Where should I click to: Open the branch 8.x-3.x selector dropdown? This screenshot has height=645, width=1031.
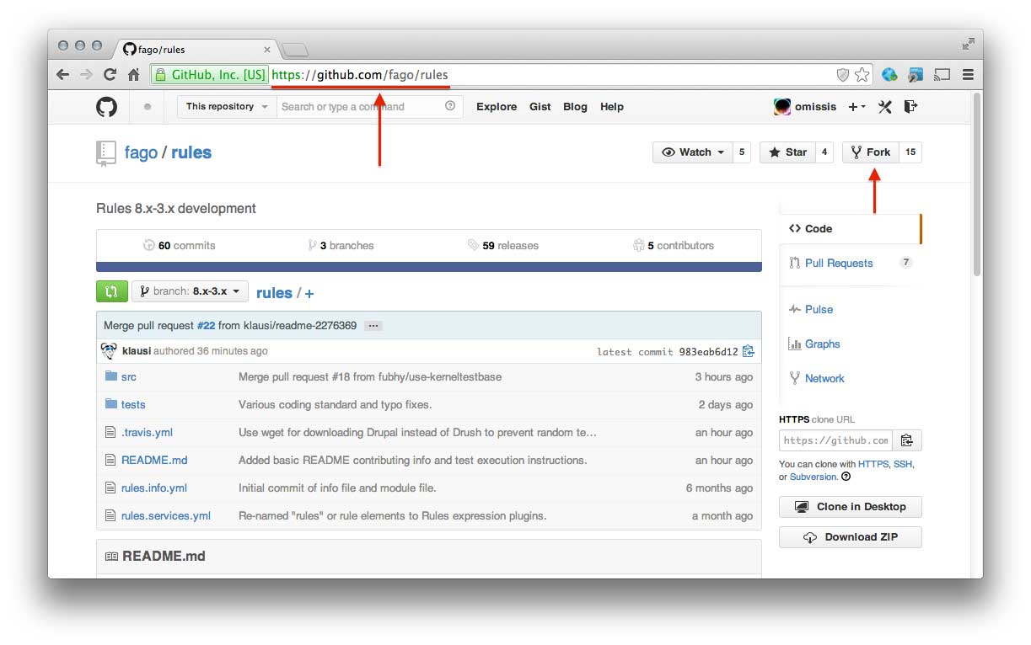190,291
